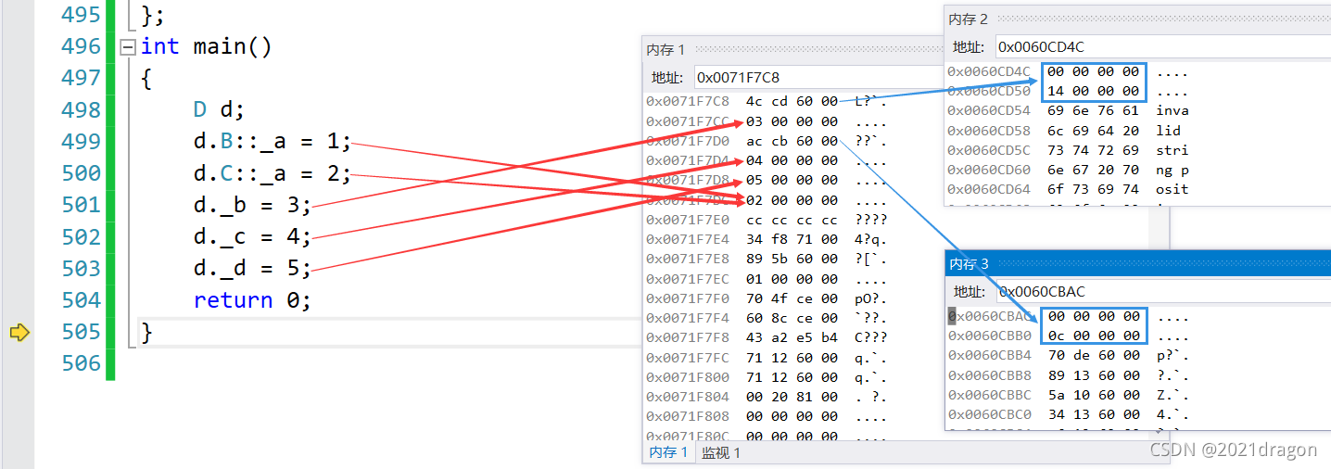
Task: Select memory row 0x0071F7E0 with cc bytes
Action: tap(767, 220)
